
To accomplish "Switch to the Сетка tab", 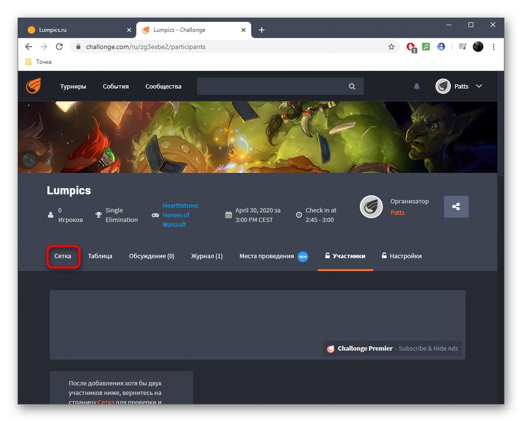I will [63, 256].
